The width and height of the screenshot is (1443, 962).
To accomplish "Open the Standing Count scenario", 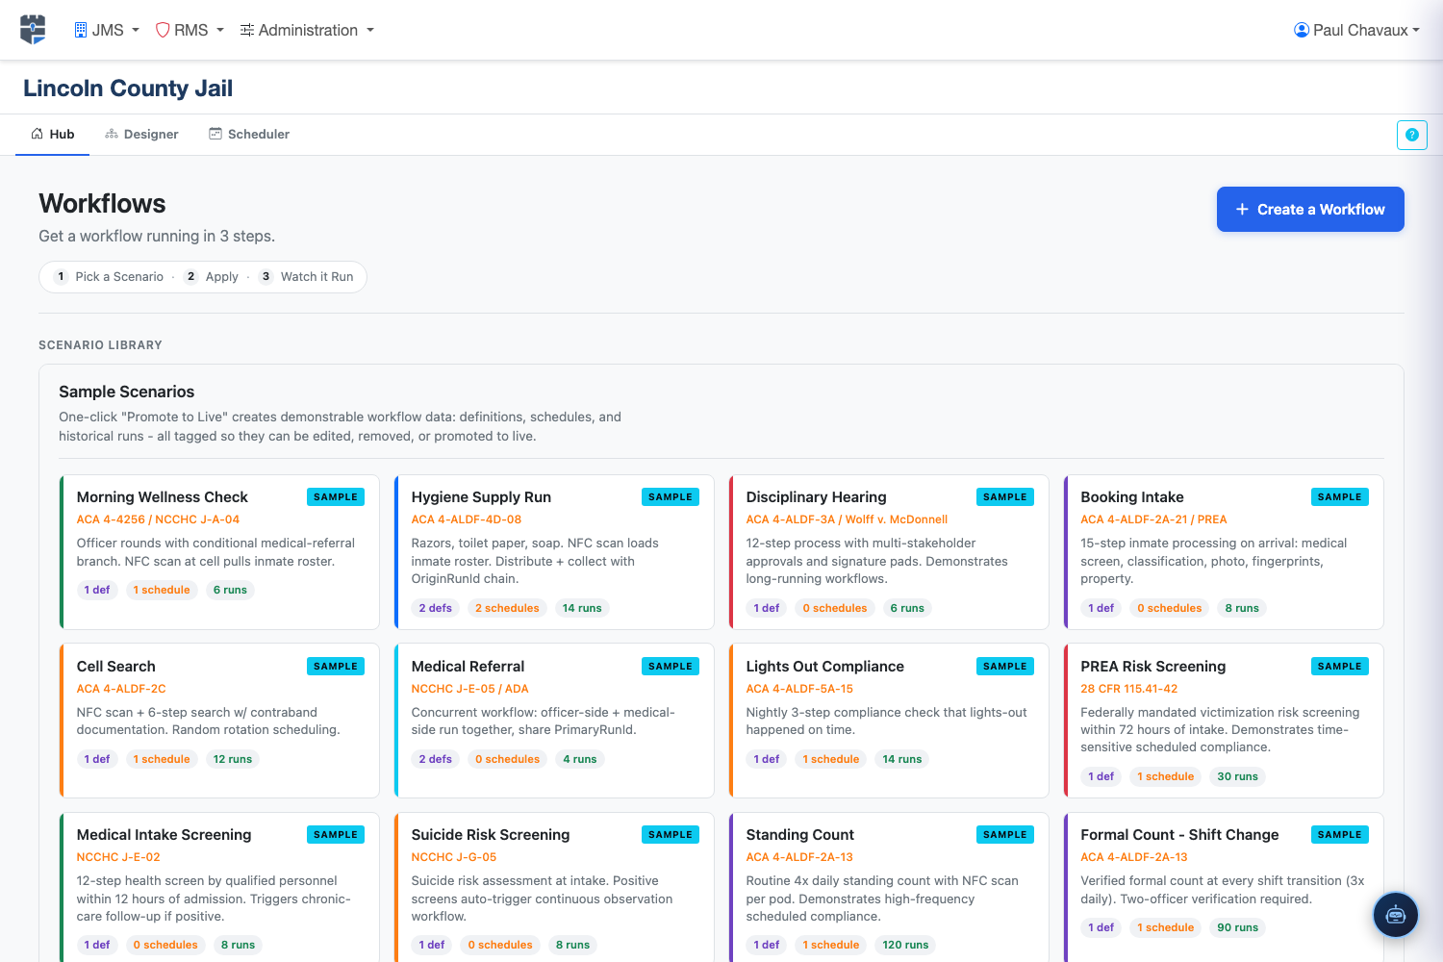I will 889,887.
